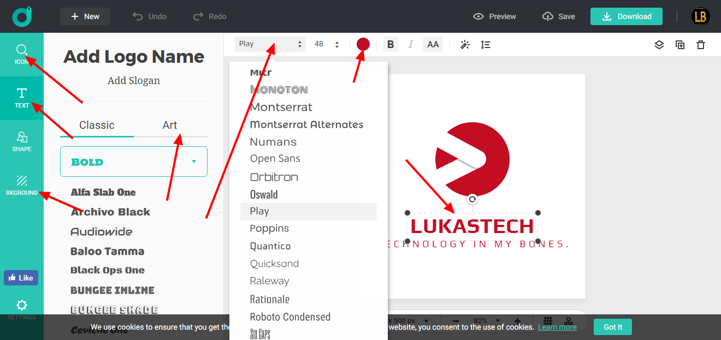Preview the logo design
The width and height of the screenshot is (721, 340).
(495, 16)
